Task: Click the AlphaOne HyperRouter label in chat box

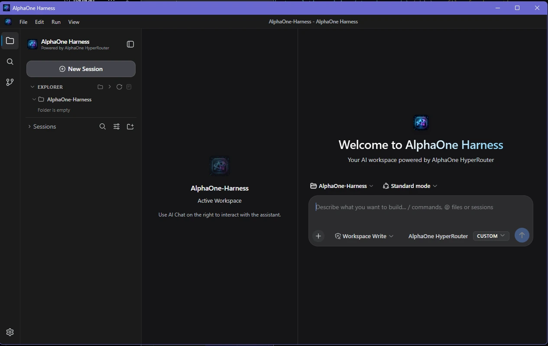Action: pos(438,236)
